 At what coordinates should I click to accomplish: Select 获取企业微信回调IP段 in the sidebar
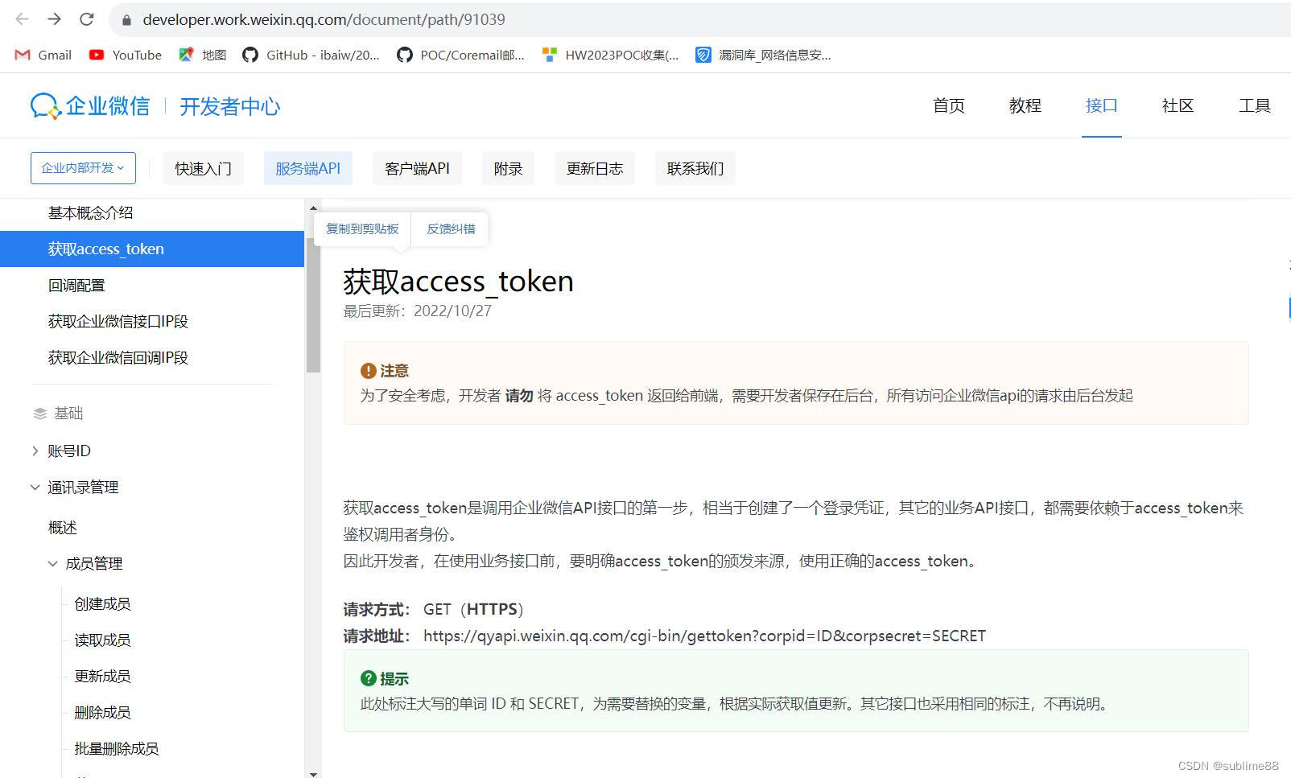118,357
